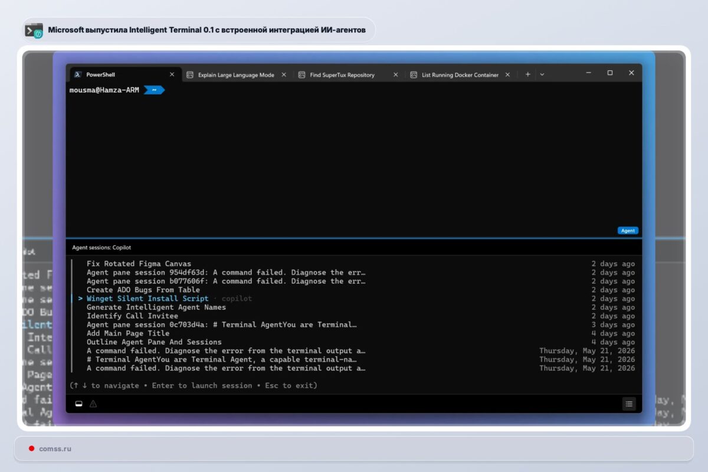The image size is (708, 472).
Task: Click the terminal icon beside the article title
Action: [34, 30]
